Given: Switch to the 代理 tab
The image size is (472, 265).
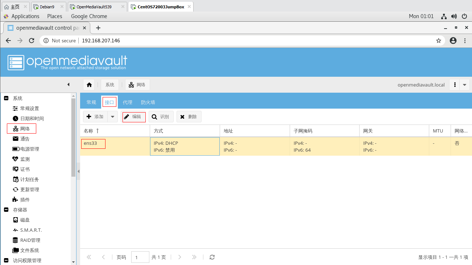Looking at the screenshot, I should 128,102.
